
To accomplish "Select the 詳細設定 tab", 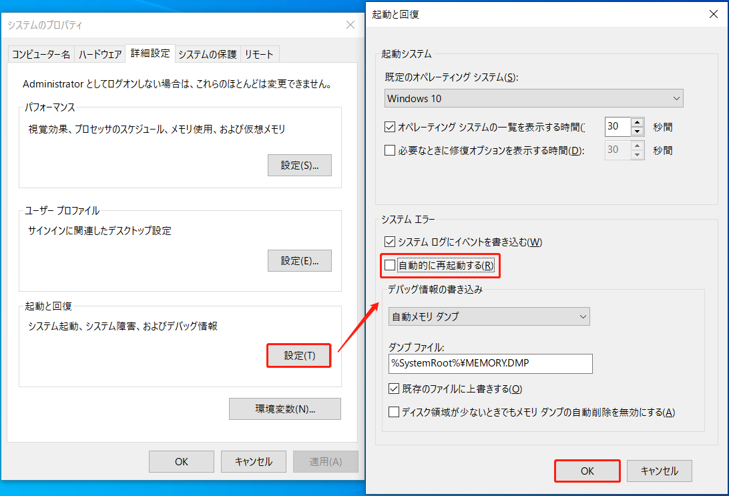I will click(150, 53).
